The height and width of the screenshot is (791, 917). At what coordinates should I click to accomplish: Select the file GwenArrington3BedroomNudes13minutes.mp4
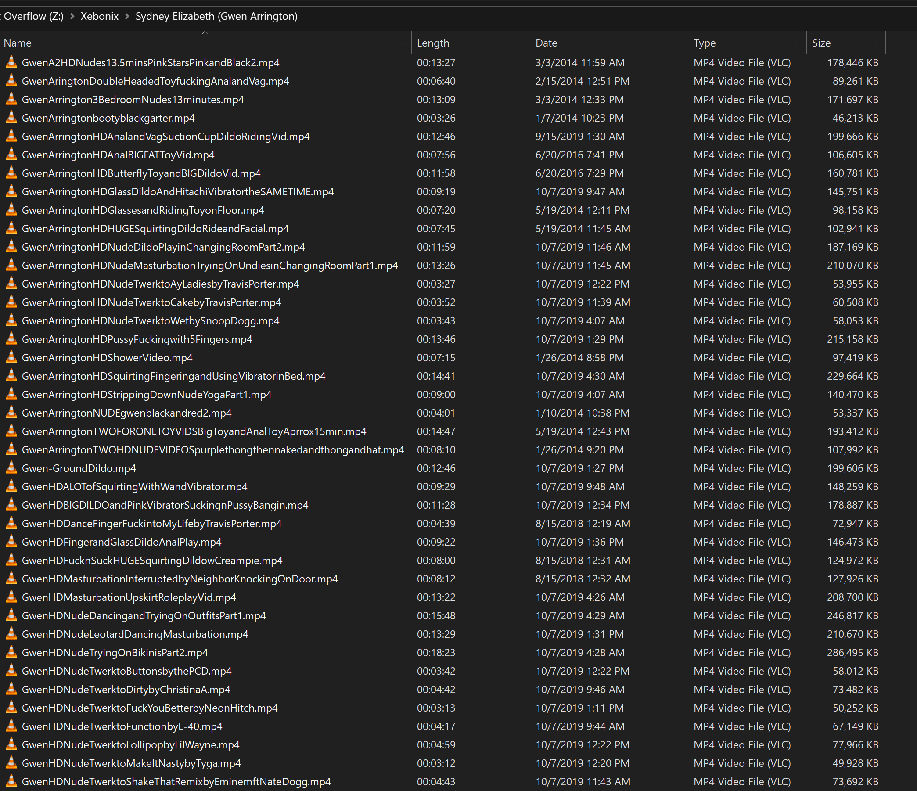pyautogui.click(x=133, y=100)
